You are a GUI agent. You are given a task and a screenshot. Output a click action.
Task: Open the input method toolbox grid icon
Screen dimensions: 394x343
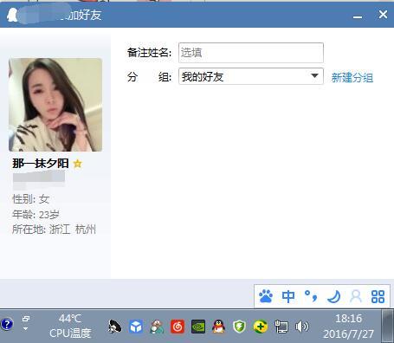click(378, 296)
